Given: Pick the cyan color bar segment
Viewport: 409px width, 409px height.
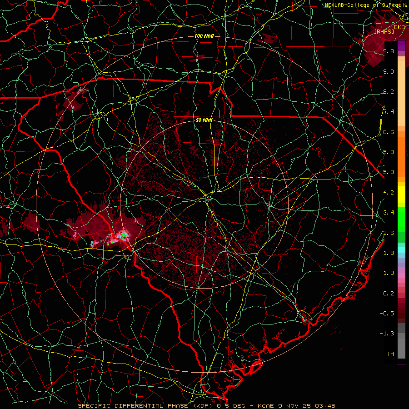Looking at the screenshot, I should (x=401, y=249).
